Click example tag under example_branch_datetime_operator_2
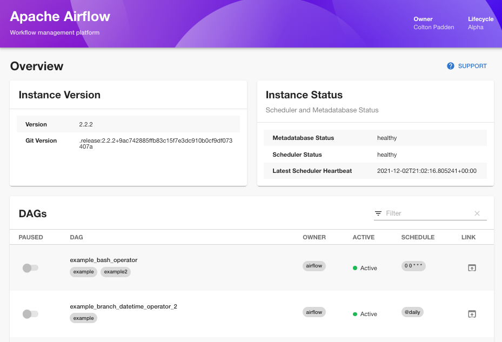 (x=84, y=318)
